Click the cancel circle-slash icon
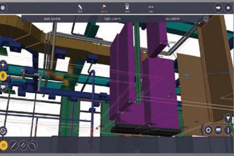Viewport: 234px width, 156px height. click(4, 131)
